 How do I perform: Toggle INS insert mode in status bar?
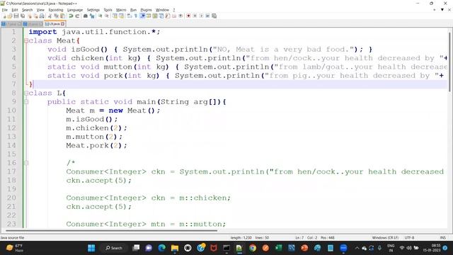(442, 238)
